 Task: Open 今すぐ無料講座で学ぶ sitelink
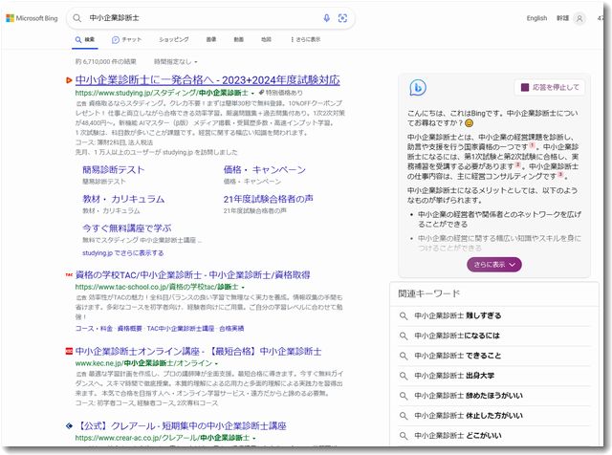pos(127,228)
